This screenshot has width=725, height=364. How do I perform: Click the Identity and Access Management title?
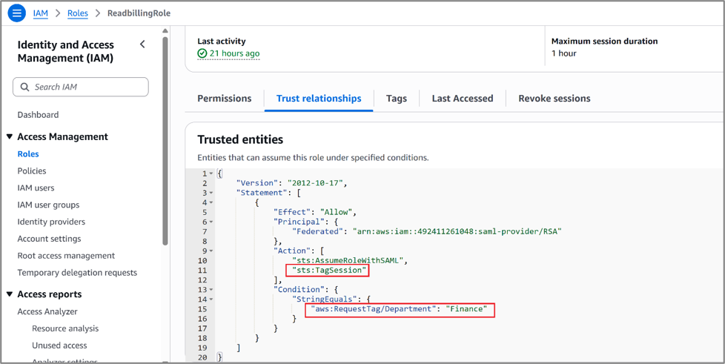[65, 51]
